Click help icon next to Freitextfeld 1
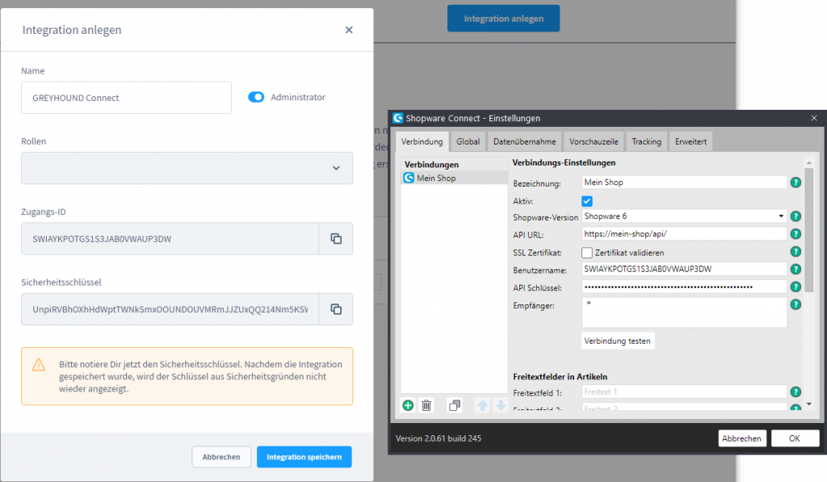This screenshot has height=482, width=827. click(x=796, y=392)
